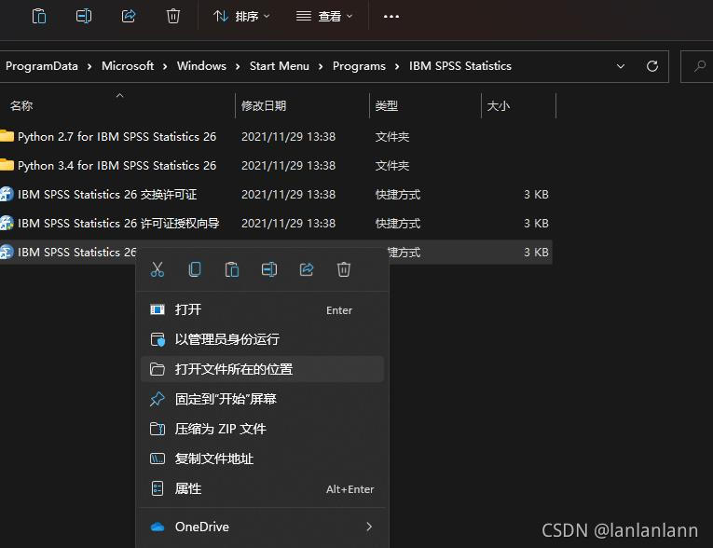Open the address bar history dropdown arrow

coord(620,67)
